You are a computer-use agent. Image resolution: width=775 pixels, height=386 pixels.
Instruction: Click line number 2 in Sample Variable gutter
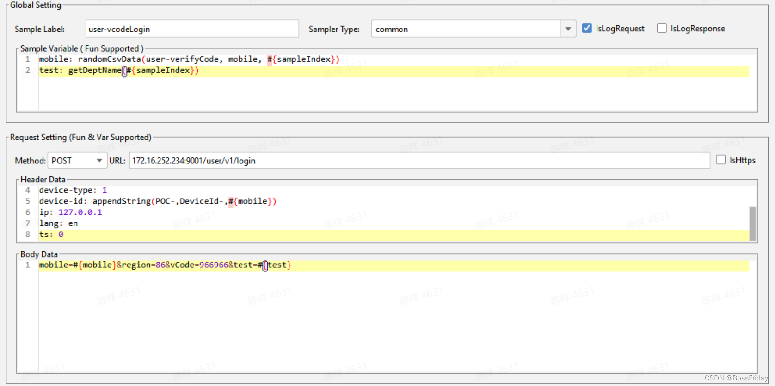tap(28, 71)
